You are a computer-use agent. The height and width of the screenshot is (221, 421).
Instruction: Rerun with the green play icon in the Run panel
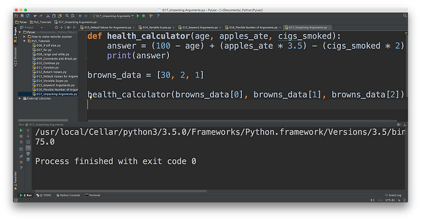(x=21, y=130)
